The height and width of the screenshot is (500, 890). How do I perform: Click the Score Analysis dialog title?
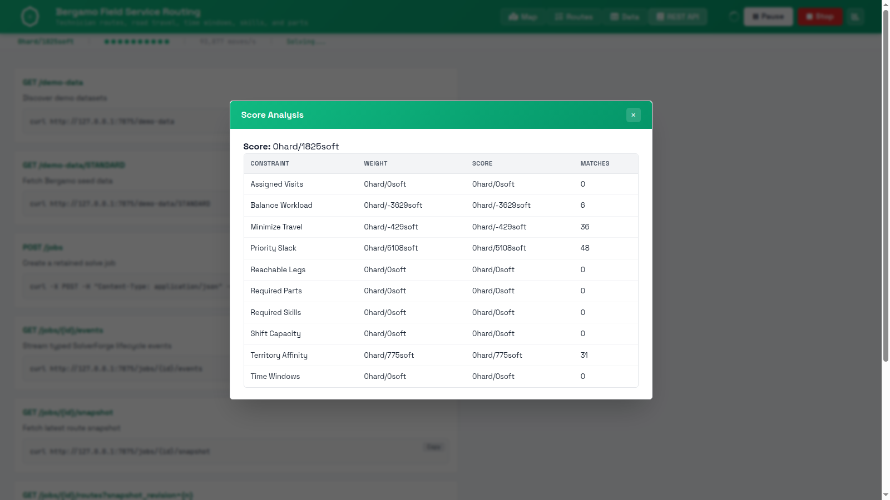click(x=272, y=115)
